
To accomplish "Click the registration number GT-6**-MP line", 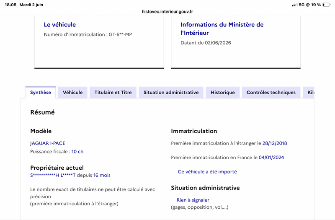I will tap(88, 34).
